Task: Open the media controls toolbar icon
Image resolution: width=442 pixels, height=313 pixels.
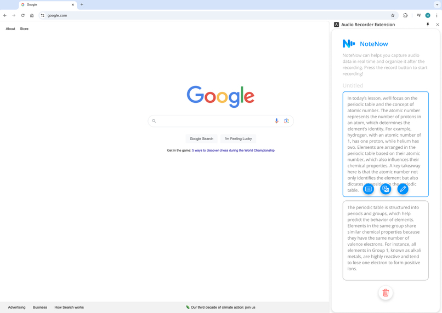Action: [419, 15]
